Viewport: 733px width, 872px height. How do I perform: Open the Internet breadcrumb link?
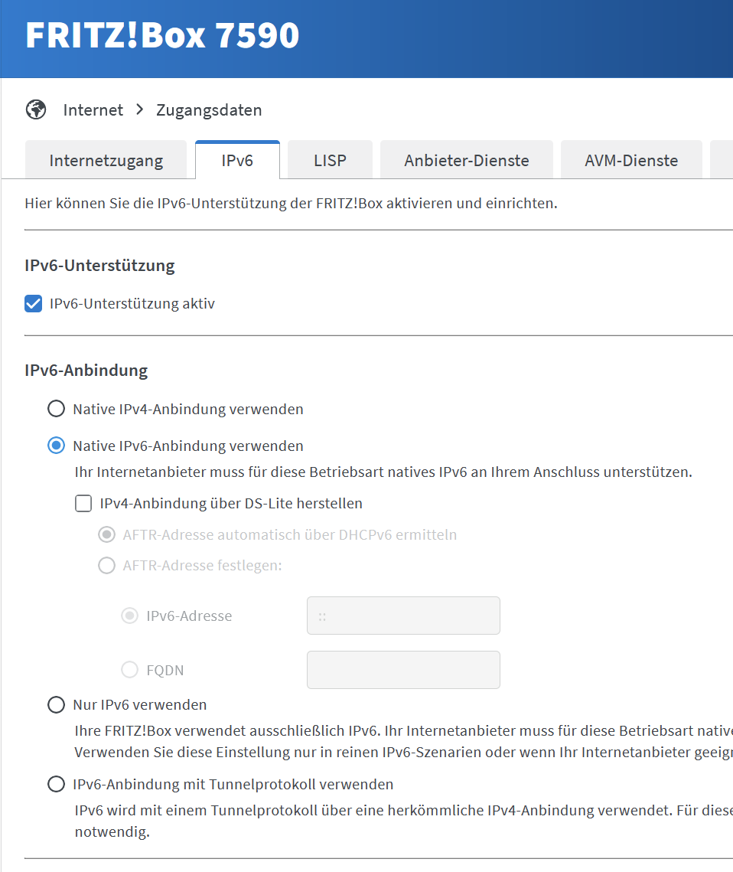click(x=93, y=110)
